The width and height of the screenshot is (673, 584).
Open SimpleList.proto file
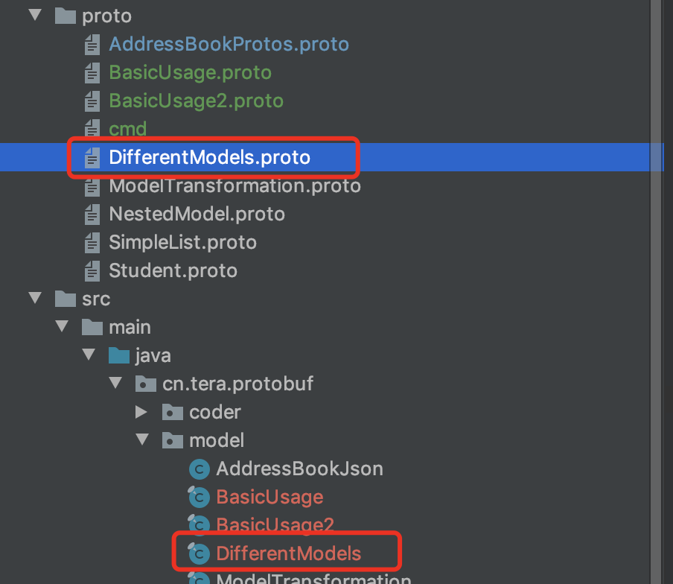pos(182,242)
